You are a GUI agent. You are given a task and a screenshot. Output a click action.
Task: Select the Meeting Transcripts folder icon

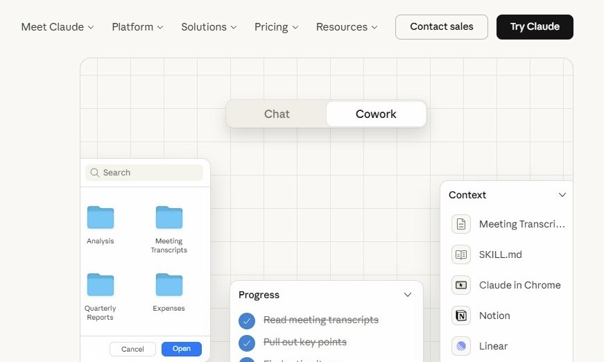[169, 218]
